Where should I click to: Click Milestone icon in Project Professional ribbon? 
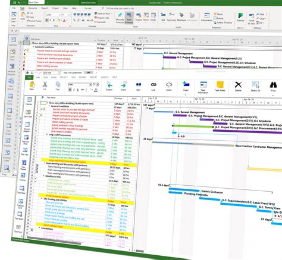point(181,17)
